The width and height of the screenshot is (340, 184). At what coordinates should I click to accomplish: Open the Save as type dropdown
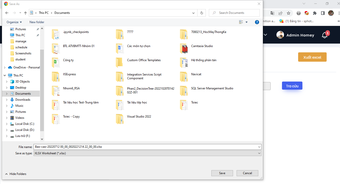(259, 153)
